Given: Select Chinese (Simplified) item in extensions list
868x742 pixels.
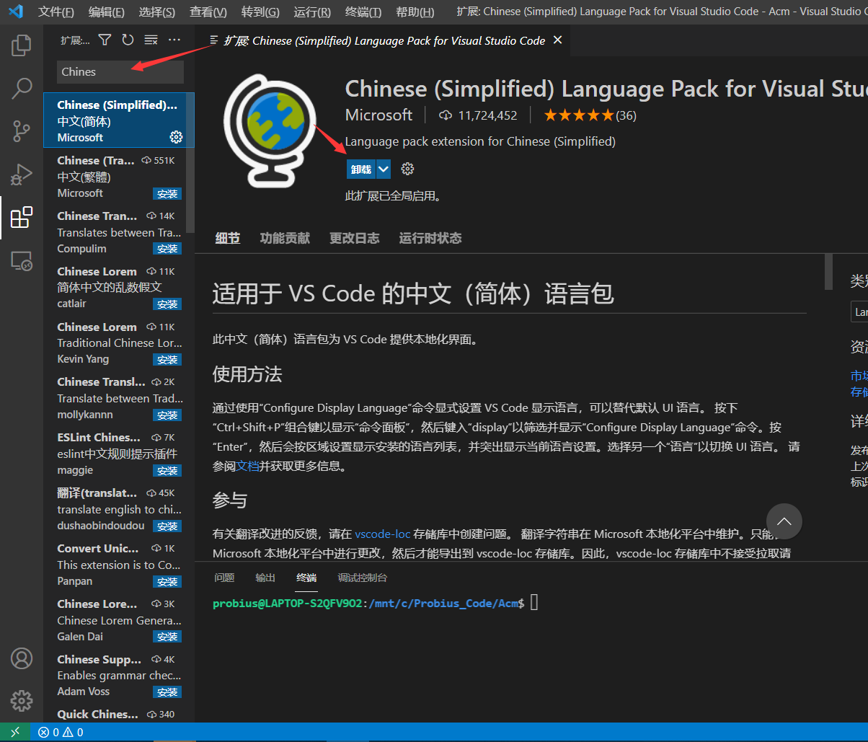Looking at the screenshot, I should click(x=119, y=120).
